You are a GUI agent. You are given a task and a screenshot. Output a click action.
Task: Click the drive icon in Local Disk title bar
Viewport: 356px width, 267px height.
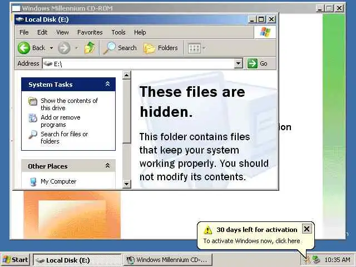19,19
